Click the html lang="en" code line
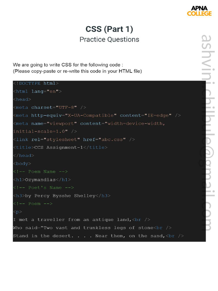The width and height of the screenshot is (218, 291). point(37,91)
